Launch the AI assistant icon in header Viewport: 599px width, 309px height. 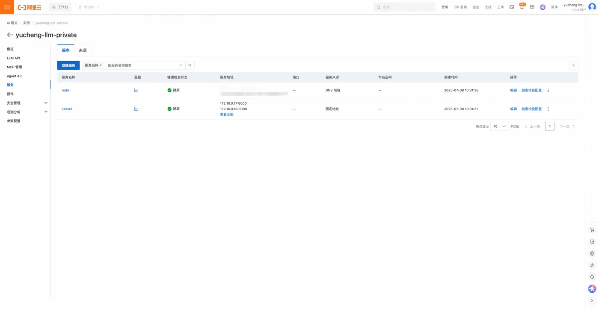coord(543,7)
